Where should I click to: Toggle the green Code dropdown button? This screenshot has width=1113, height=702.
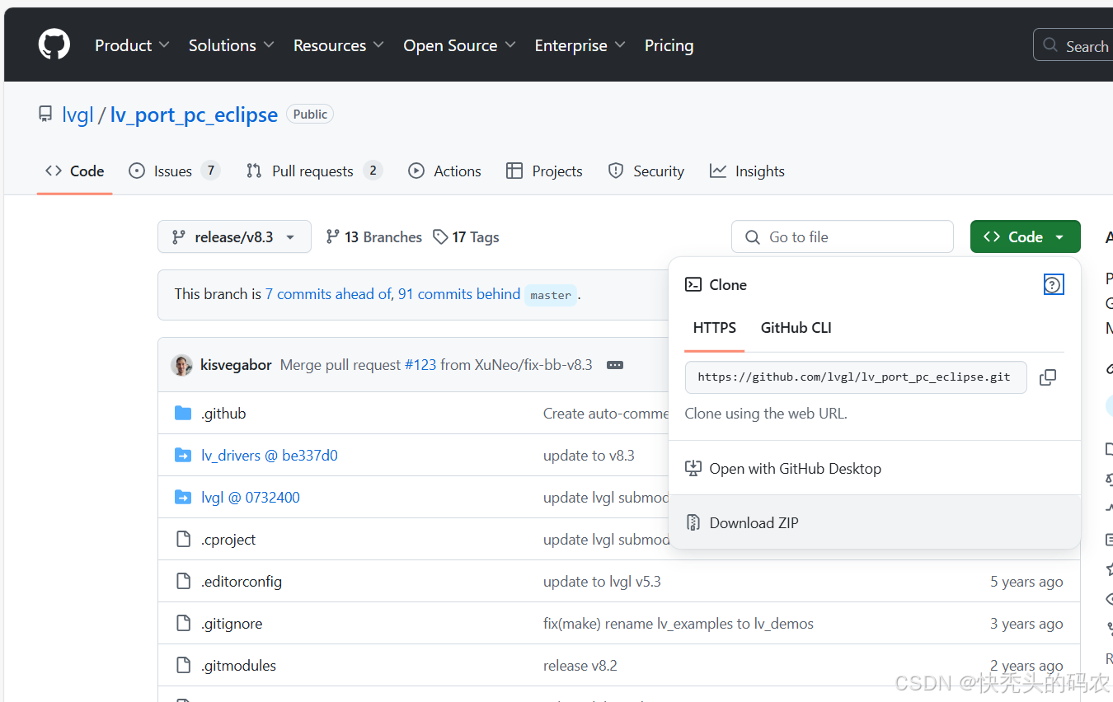[1026, 236]
